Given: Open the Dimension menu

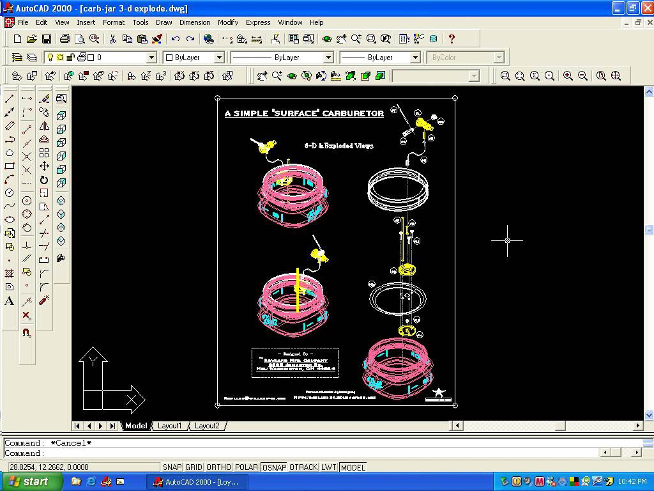Looking at the screenshot, I should (x=195, y=22).
